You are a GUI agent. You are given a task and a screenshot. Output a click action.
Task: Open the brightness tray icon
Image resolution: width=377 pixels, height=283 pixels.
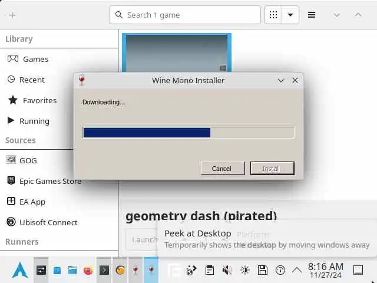tap(245, 270)
